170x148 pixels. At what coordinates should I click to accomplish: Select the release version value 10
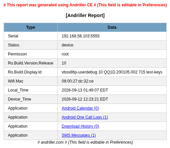pos(64,63)
